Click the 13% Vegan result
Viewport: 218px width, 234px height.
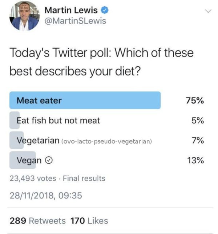coord(195,160)
